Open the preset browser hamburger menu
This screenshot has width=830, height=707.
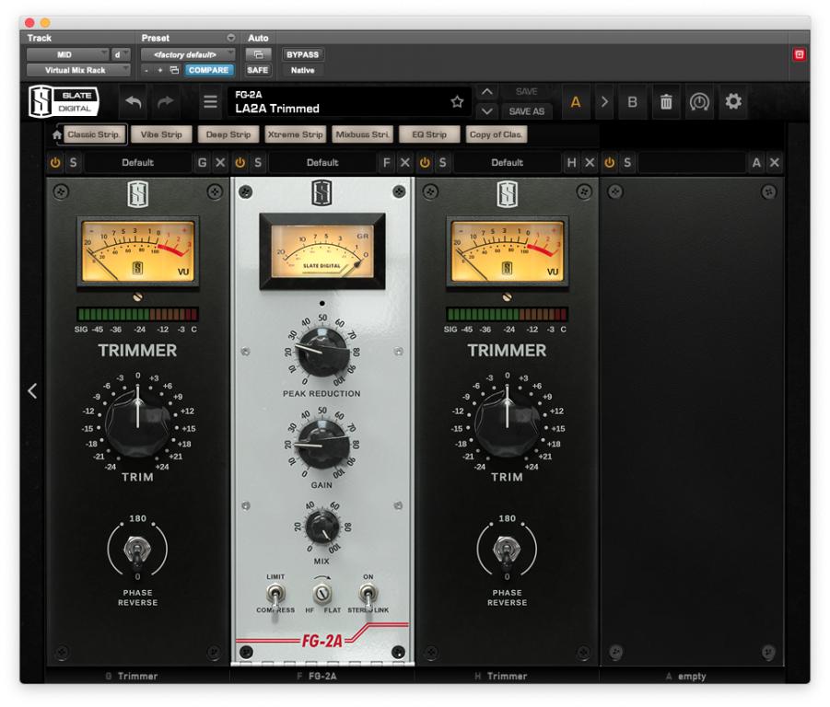(x=210, y=101)
